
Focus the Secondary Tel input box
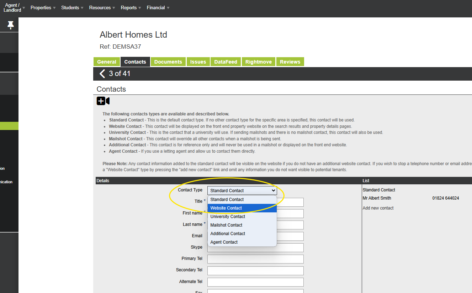click(x=255, y=271)
